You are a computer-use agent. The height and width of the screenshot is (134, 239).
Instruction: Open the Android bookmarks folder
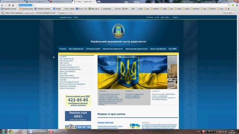click(x=155, y=9)
